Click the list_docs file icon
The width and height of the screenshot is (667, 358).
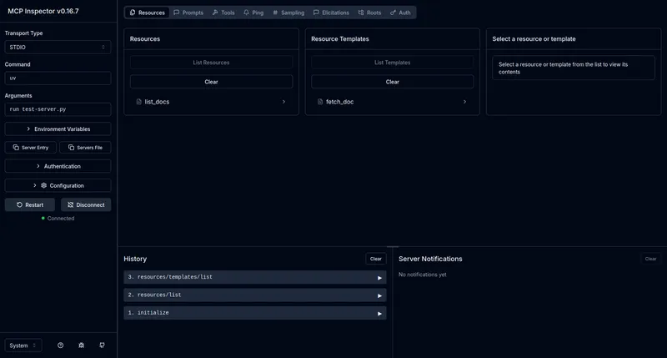(x=139, y=102)
